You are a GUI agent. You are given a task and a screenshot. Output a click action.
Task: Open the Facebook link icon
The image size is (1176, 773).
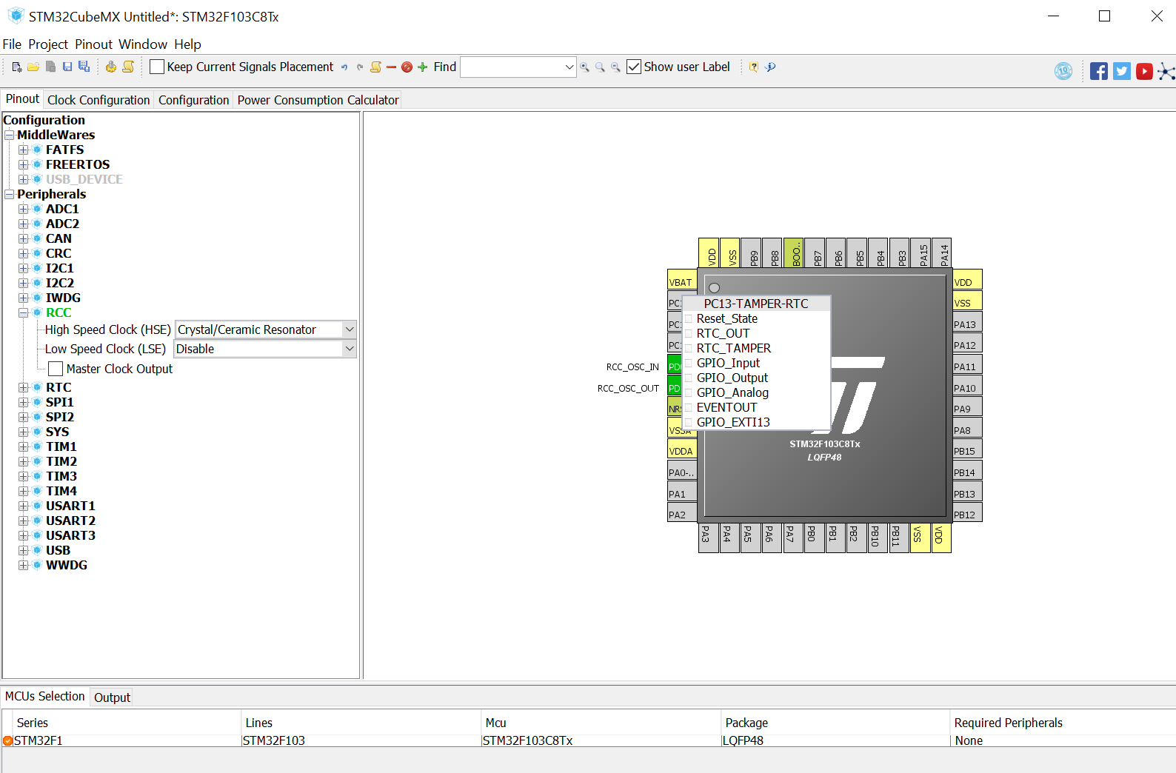1099,71
